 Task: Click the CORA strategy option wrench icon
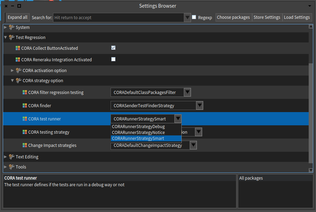(x=18, y=80)
